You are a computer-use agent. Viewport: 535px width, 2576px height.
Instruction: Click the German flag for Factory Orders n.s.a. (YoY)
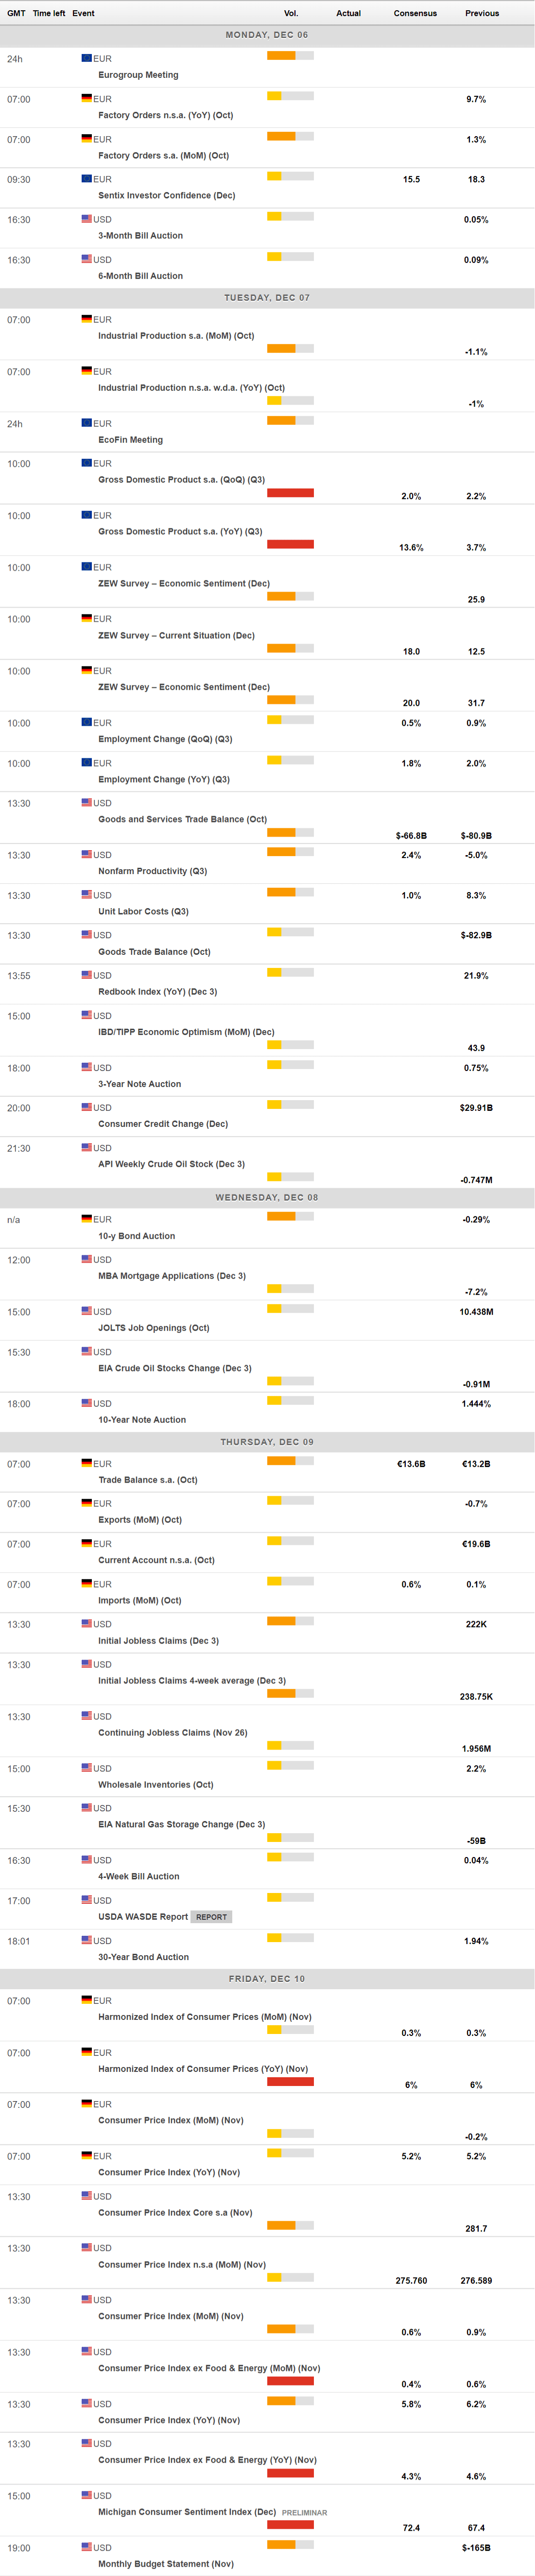tap(87, 98)
